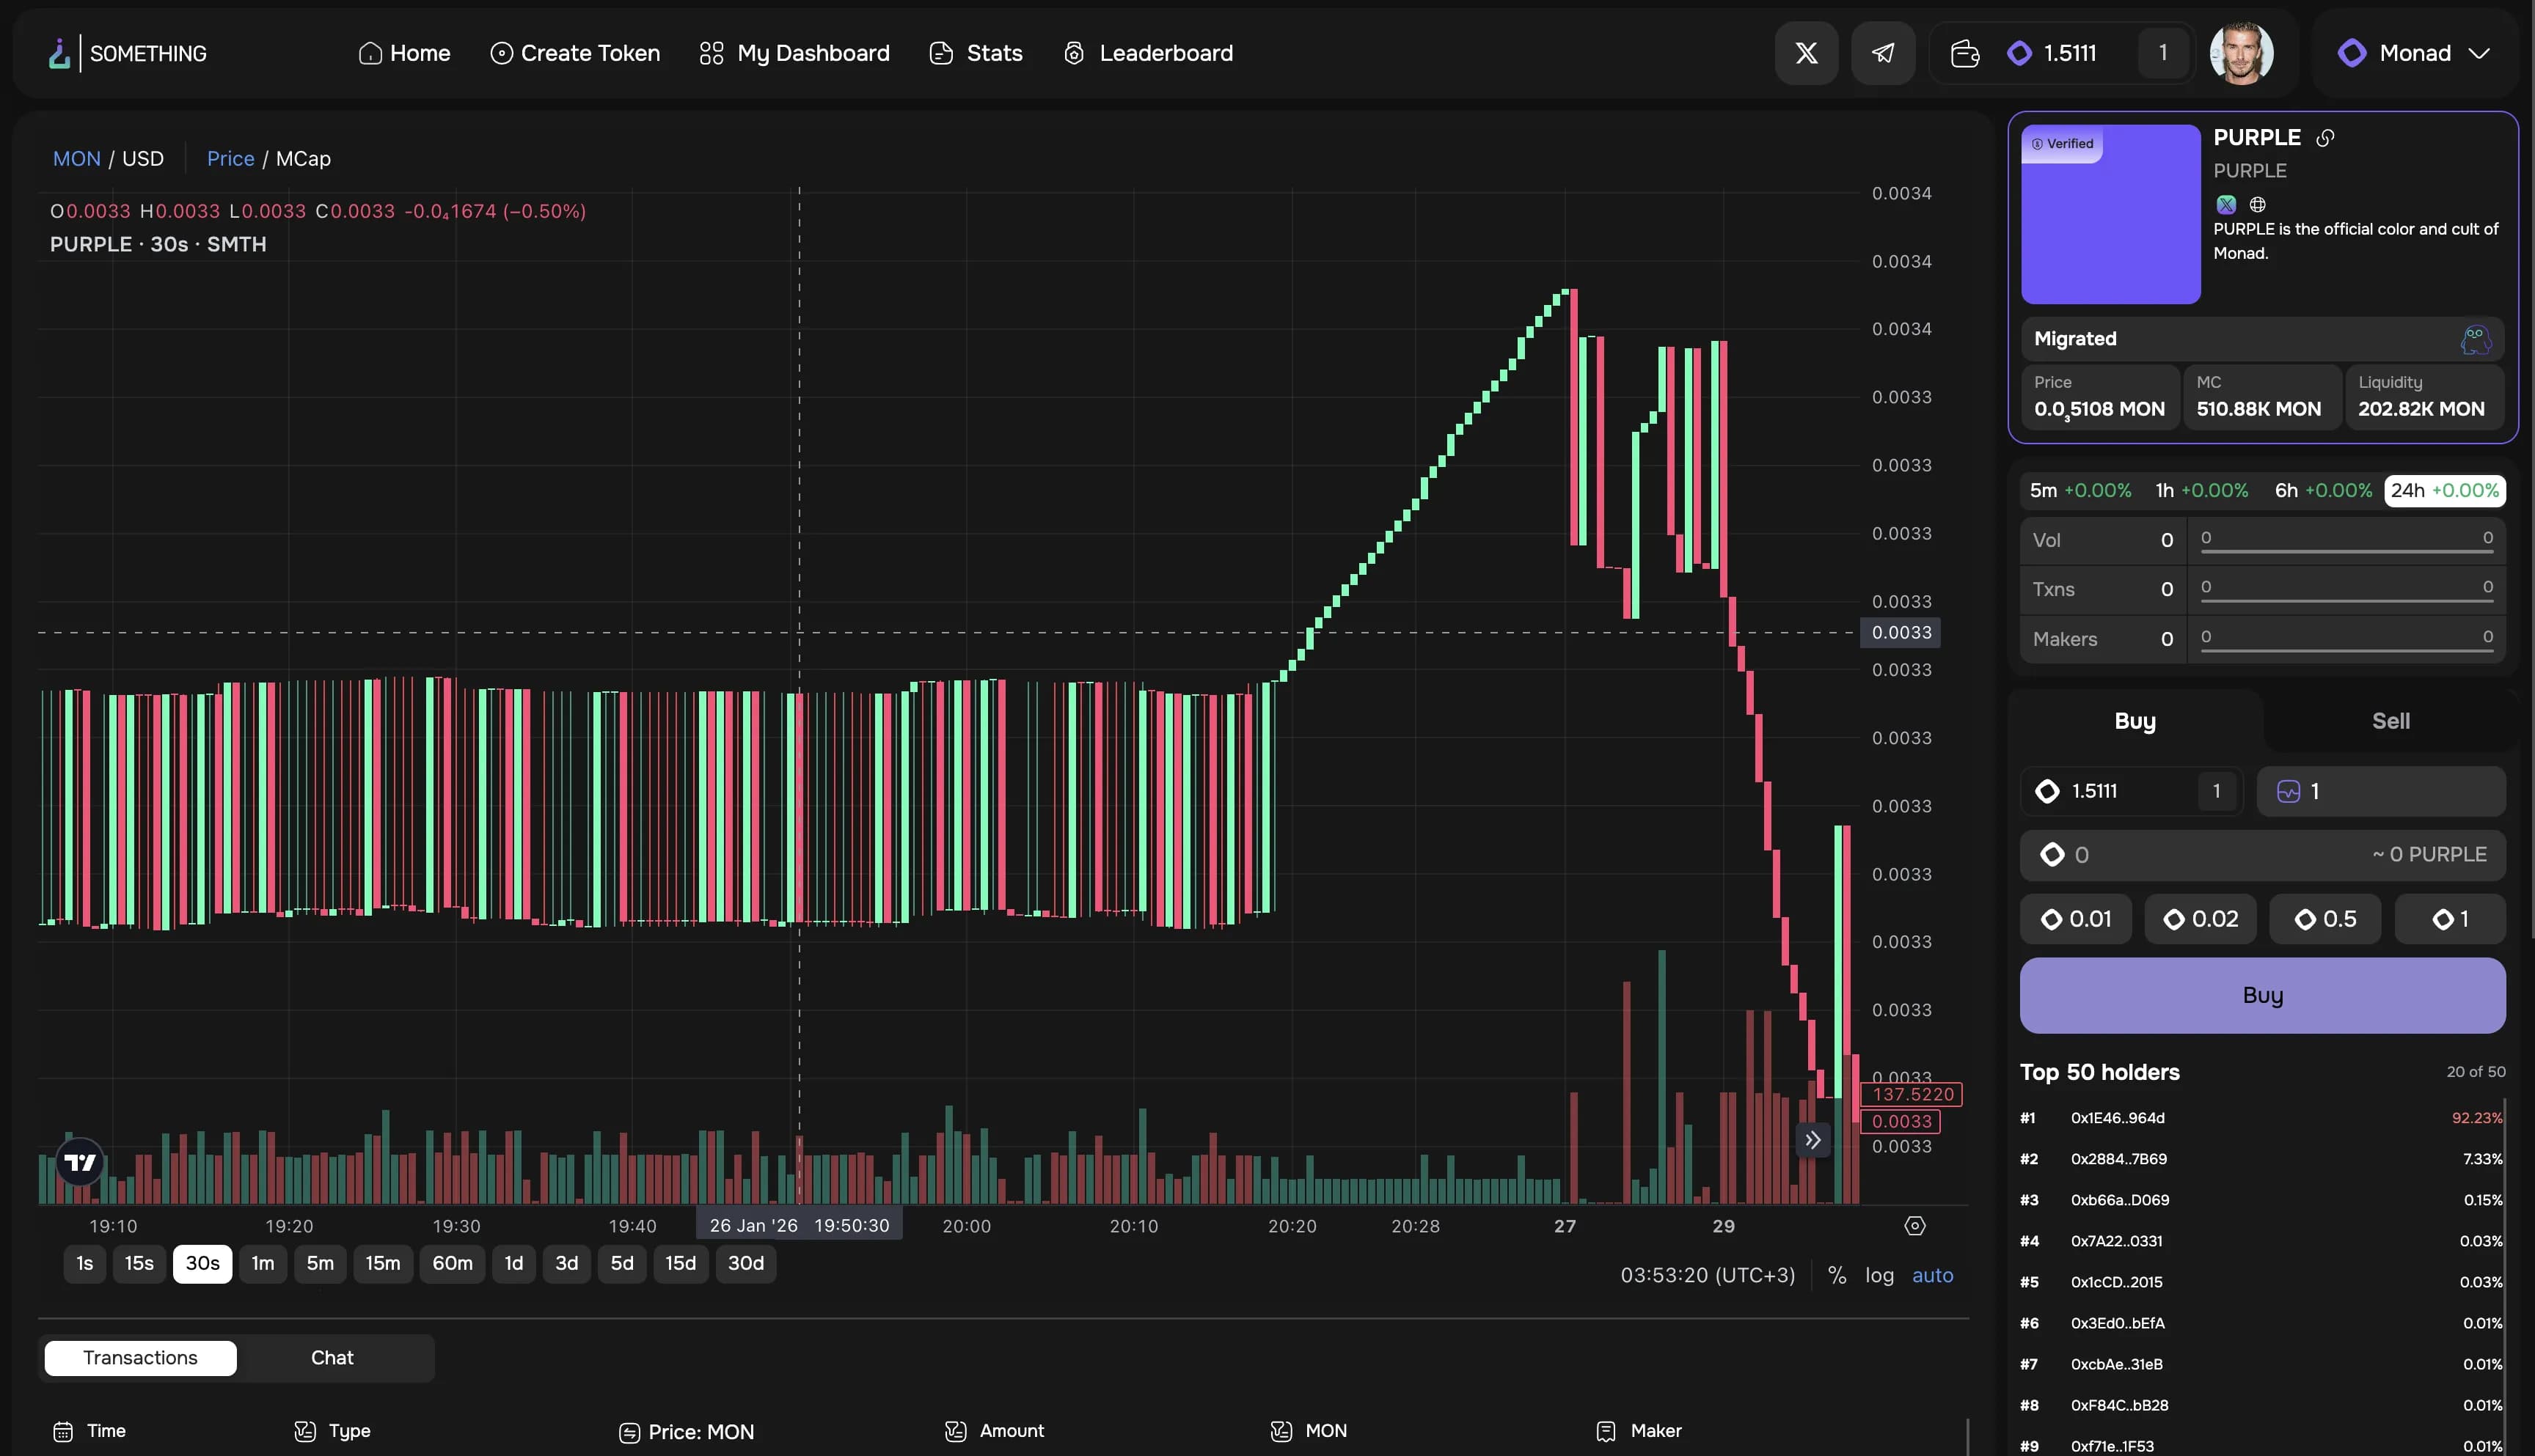Screen dimensions: 2535x1456
Task: Open the account menu via profile avatar
Action: click(2241, 52)
